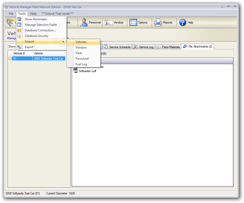Click the app icon in the title bar

pyautogui.click(x=7, y=7)
